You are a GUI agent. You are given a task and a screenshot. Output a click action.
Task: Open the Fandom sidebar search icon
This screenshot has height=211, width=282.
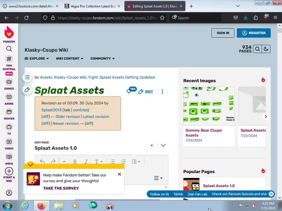(9, 49)
